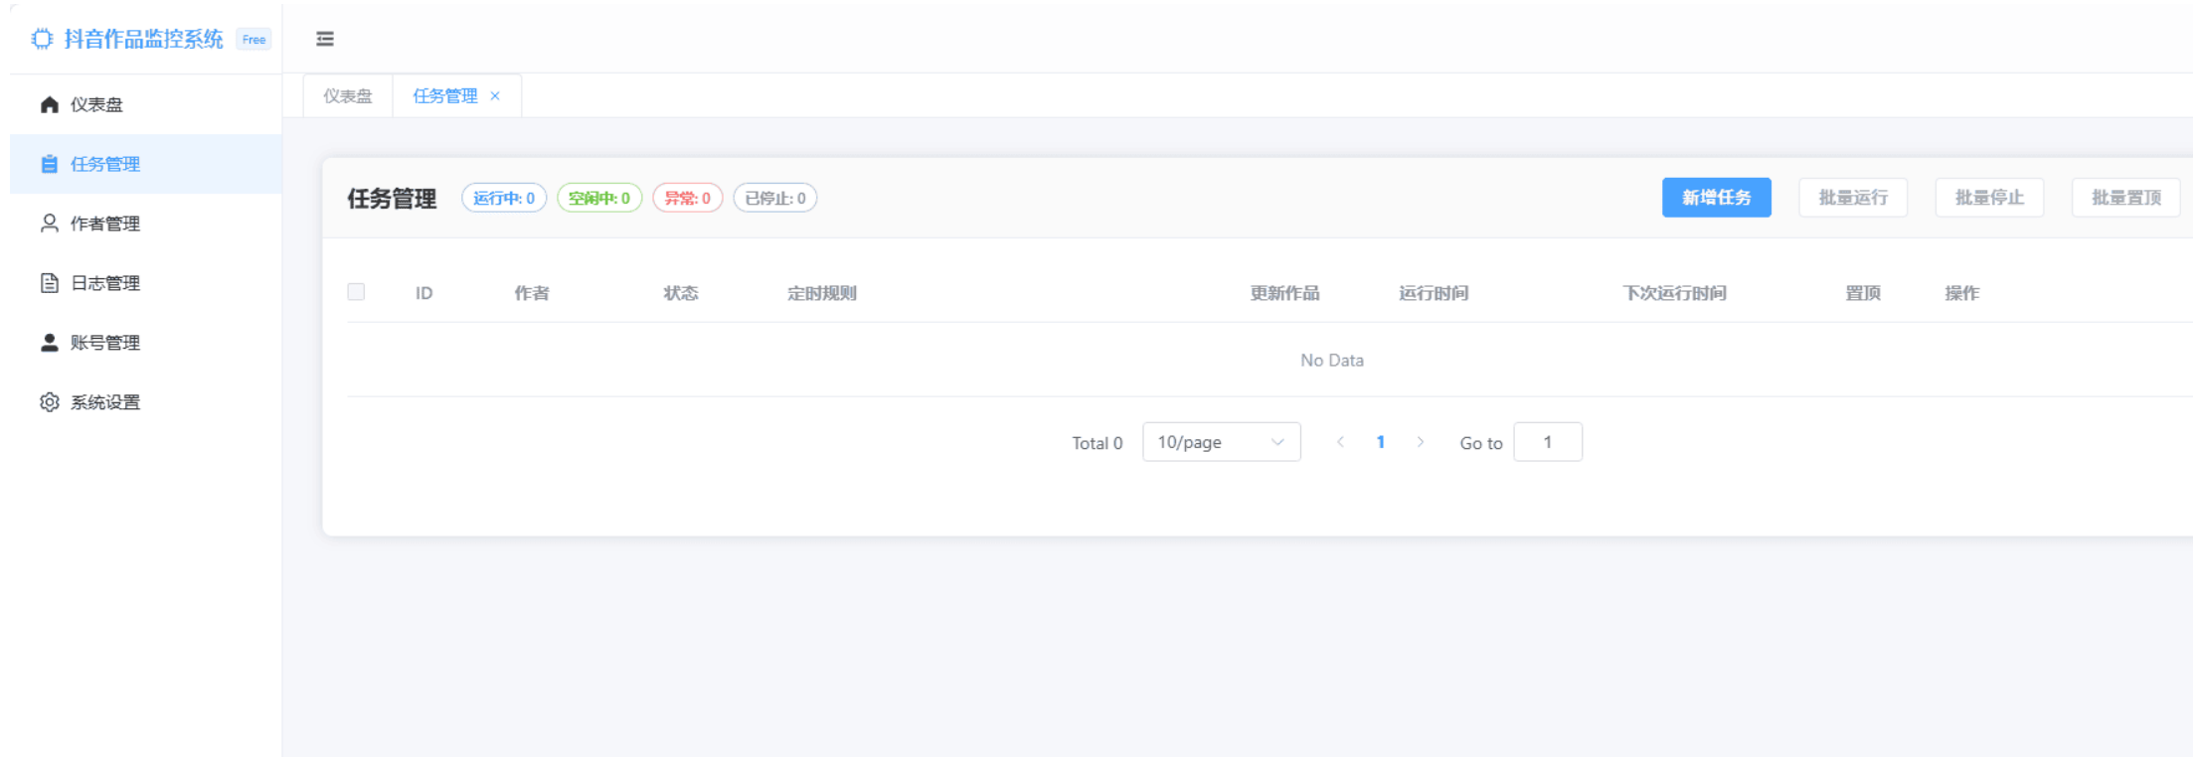2193x757 pixels.
Task: Go to previous page with left chevron
Action: coord(1340,442)
